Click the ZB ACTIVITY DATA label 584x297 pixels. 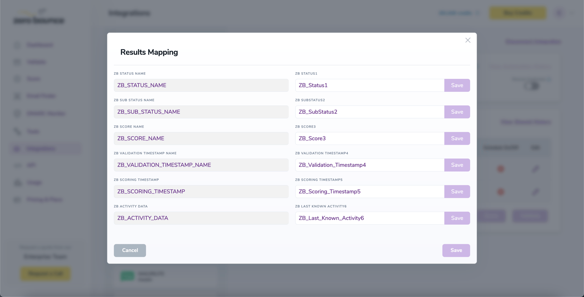point(131,206)
